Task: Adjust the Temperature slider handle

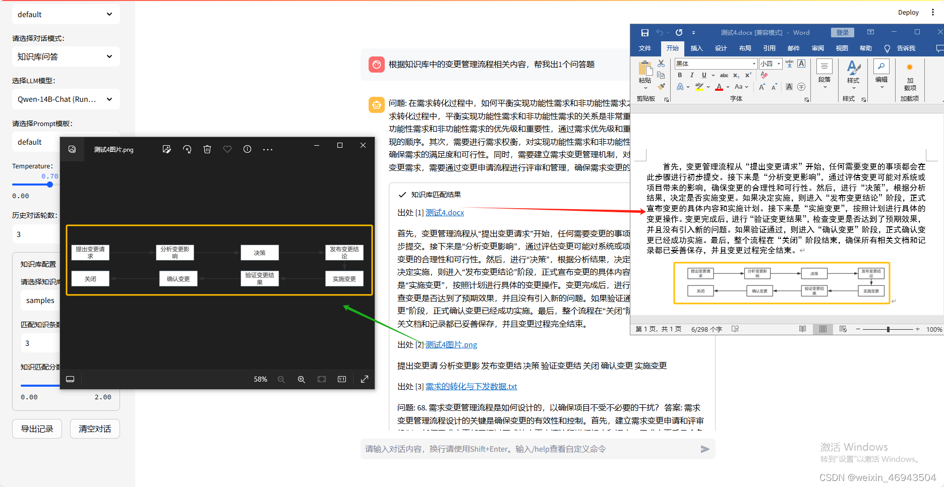Action: click(x=50, y=185)
